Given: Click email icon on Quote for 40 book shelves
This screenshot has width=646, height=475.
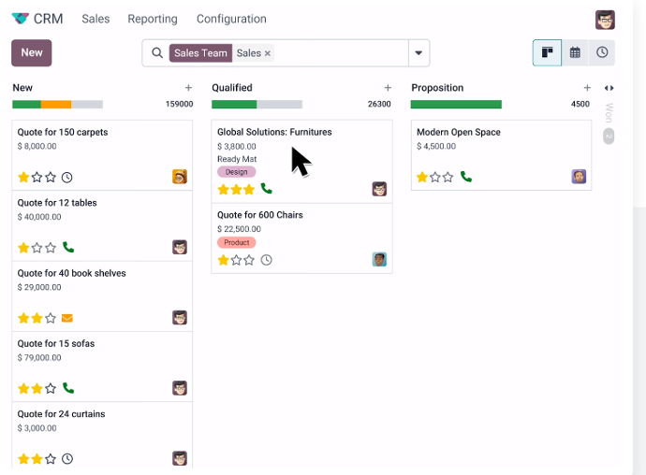Looking at the screenshot, I should (67, 318).
